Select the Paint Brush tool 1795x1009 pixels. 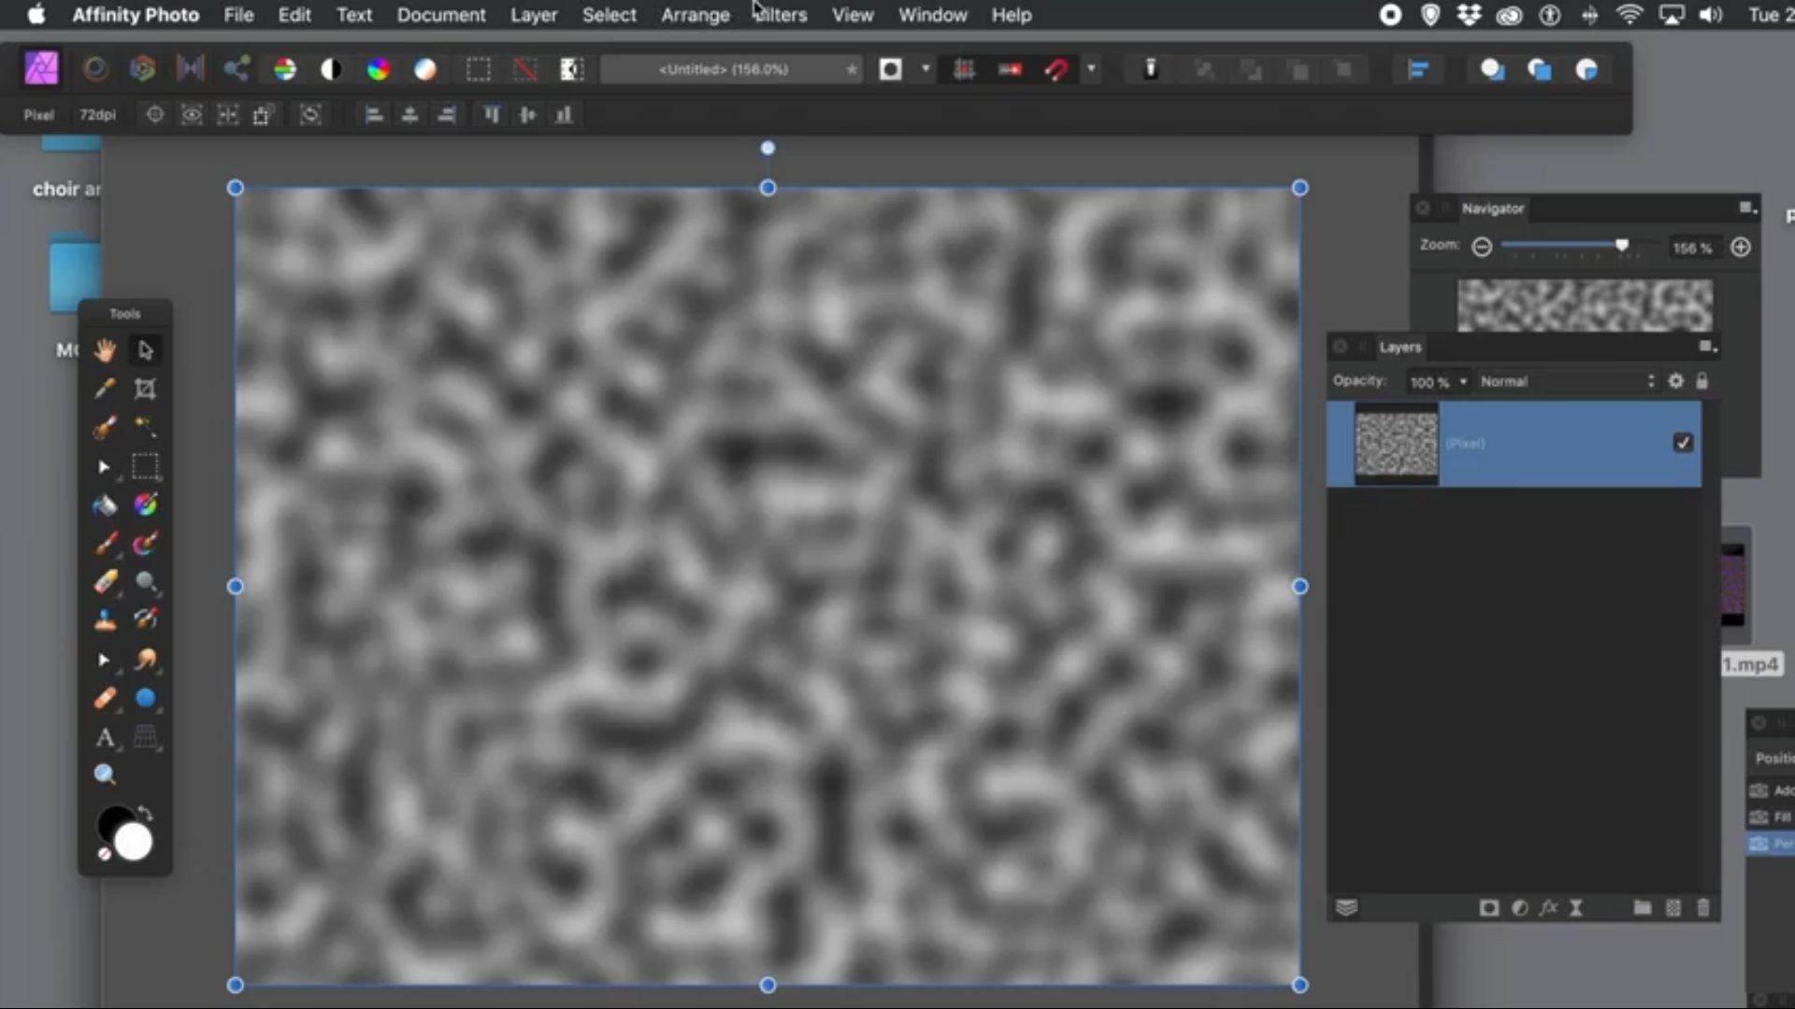[105, 544]
